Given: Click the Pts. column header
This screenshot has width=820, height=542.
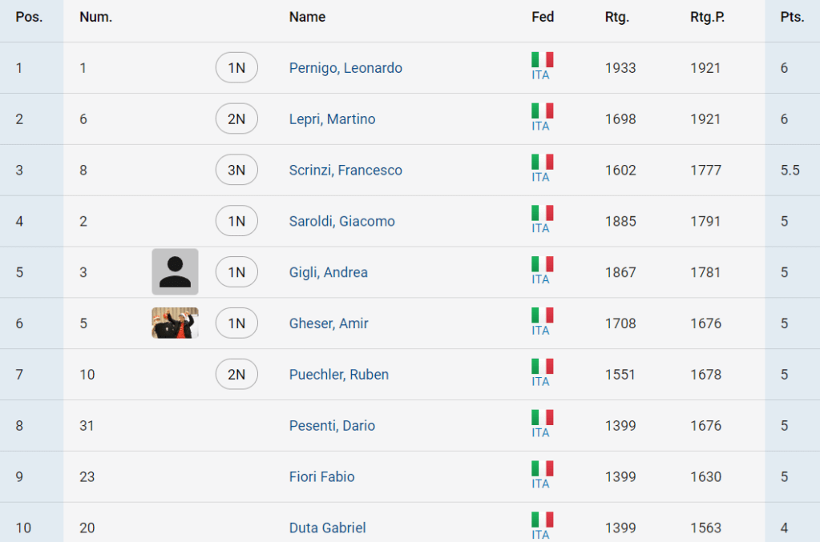Looking at the screenshot, I should (792, 17).
